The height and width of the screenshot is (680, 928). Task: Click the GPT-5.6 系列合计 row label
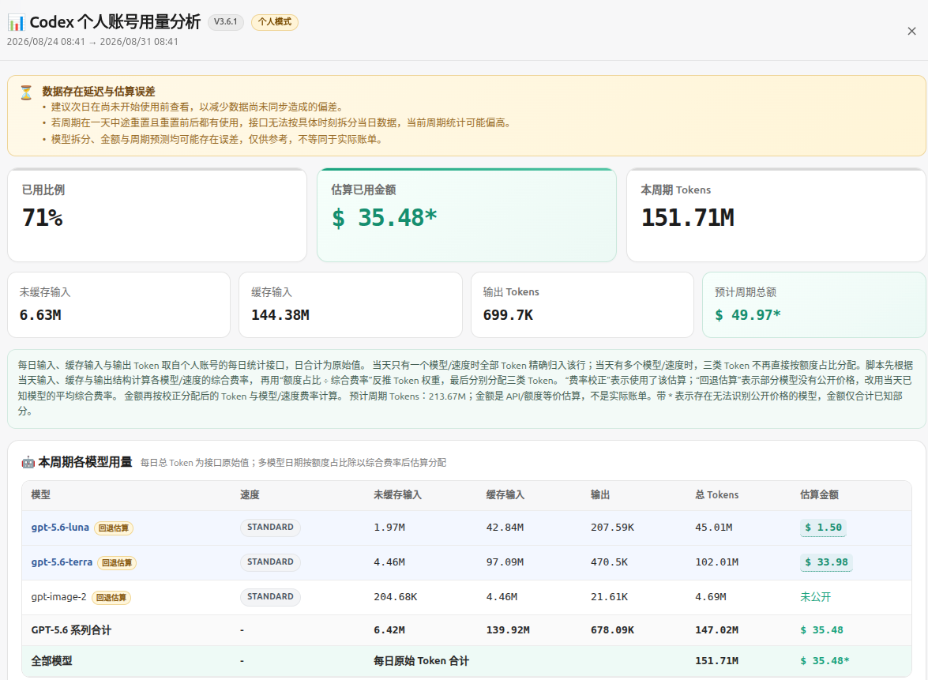point(71,630)
